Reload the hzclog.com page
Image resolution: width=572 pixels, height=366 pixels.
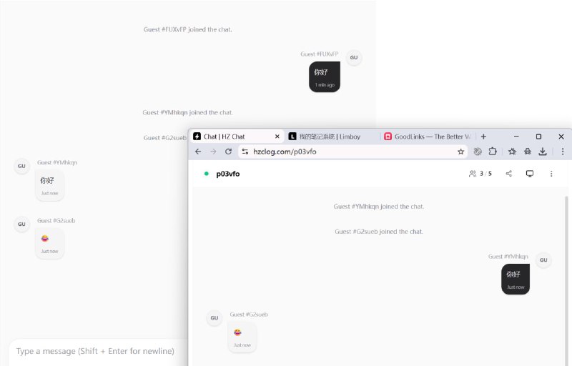point(228,152)
